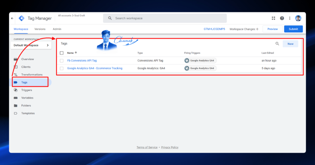This screenshot has height=165, width=315.
Task: Open the three-dot more options menu
Action: [x=290, y=18]
